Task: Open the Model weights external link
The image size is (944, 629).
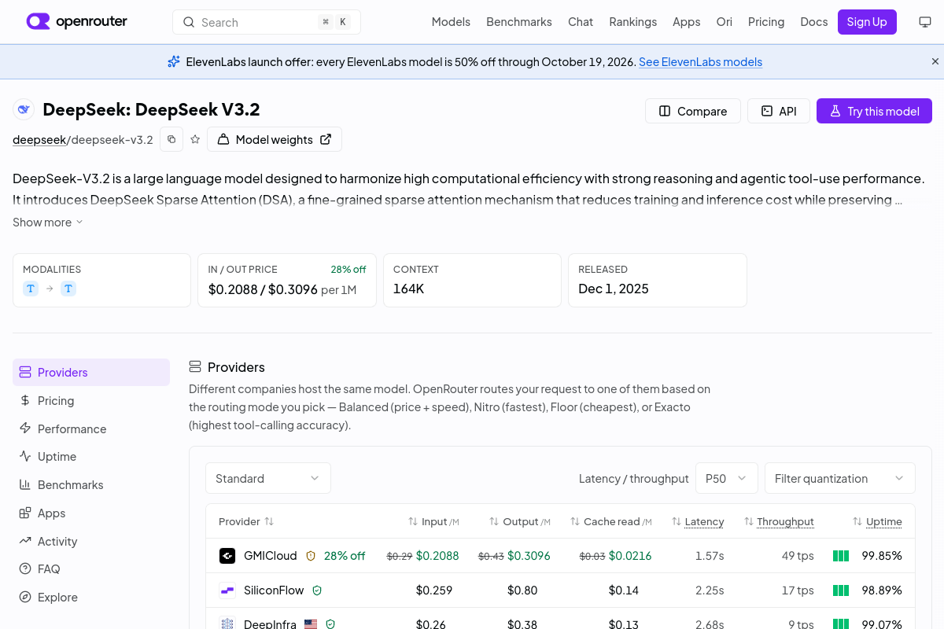Action: pos(275,139)
